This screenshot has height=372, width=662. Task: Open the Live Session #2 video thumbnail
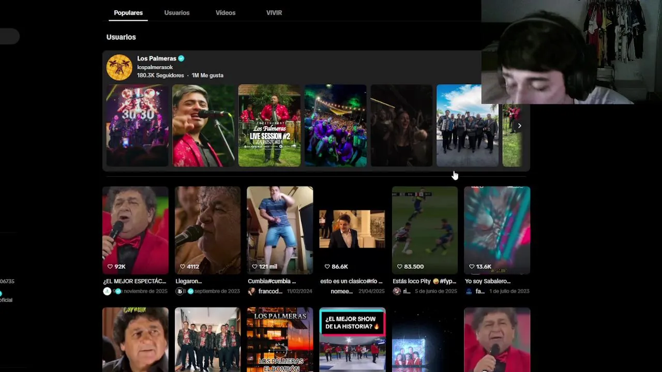tap(269, 126)
